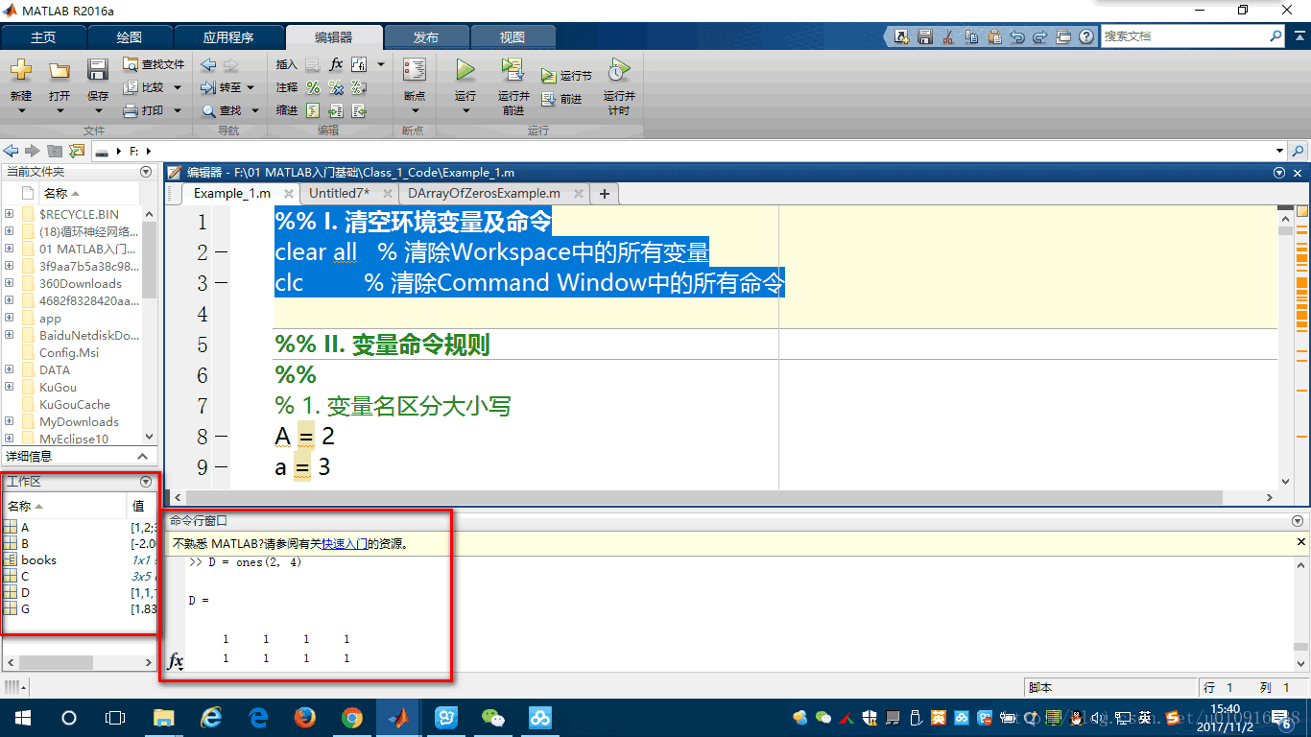
Task: Open the 断点 dropdown arrow
Action: [415, 110]
